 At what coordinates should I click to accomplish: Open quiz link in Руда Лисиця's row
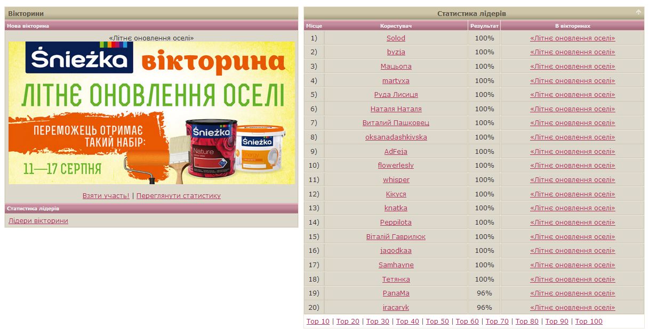coord(572,94)
